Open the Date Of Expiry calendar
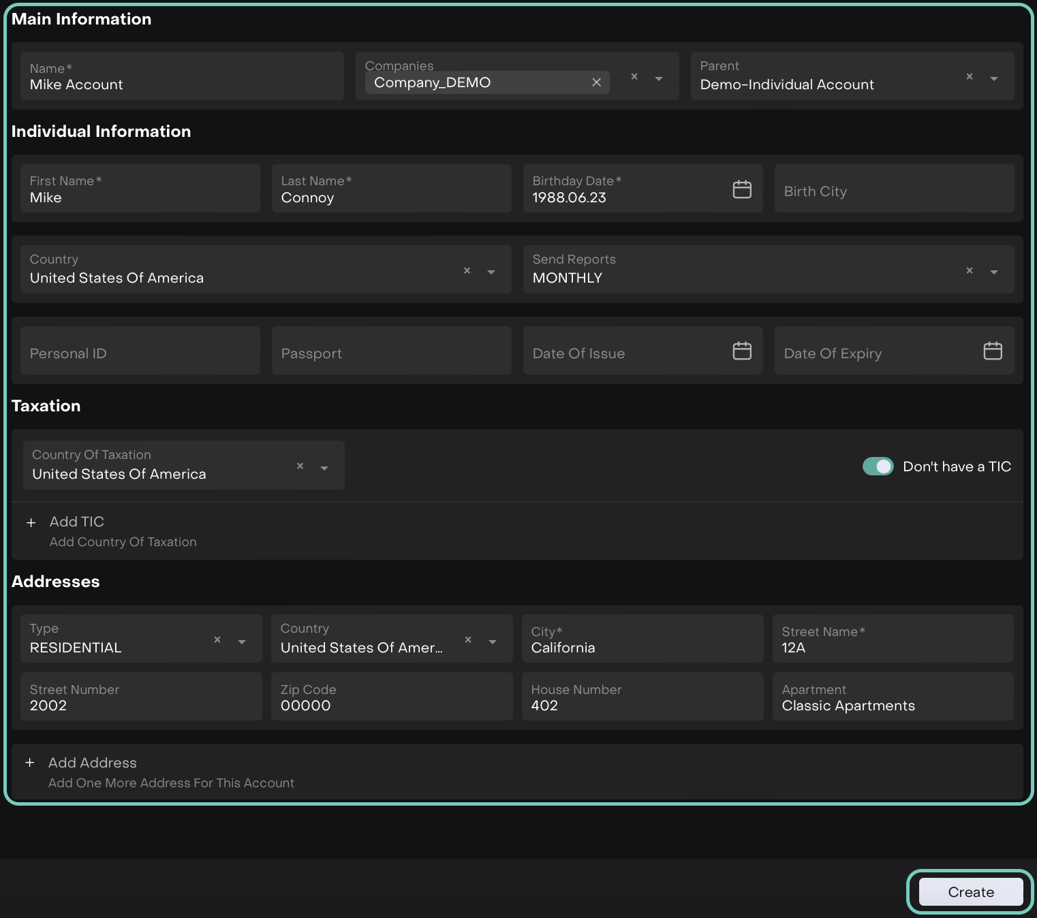This screenshot has width=1037, height=918. (x=993, y=351)
